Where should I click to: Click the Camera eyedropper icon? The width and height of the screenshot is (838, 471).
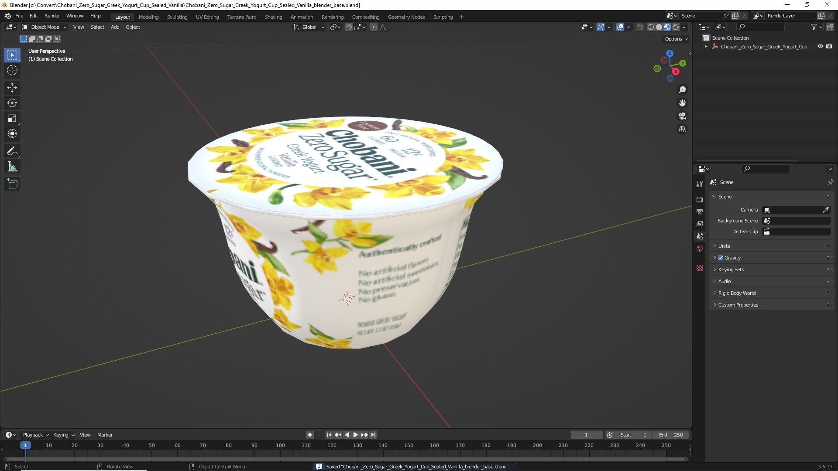(x=826, y=210)
